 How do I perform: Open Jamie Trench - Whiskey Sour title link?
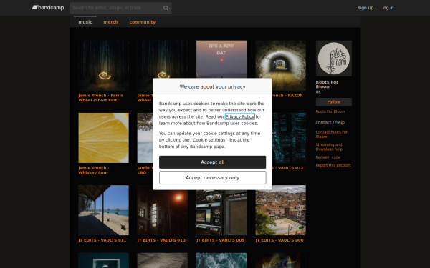(93, 170)
